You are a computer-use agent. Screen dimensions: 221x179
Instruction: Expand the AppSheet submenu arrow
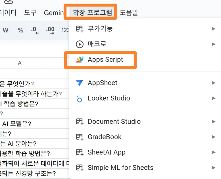(214, 83)
